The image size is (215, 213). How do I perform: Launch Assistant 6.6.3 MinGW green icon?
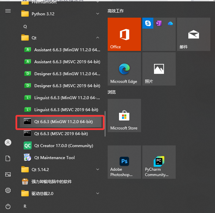click(28, 50)
